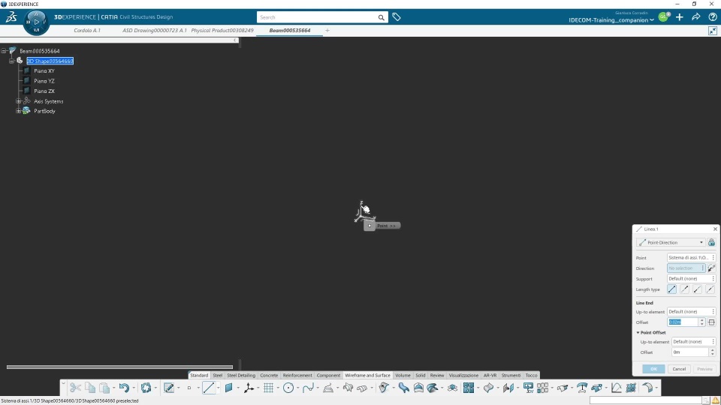Click Cancel in Linea.1 dialog
The image size is (721, 405).
(x=679, y=369)
